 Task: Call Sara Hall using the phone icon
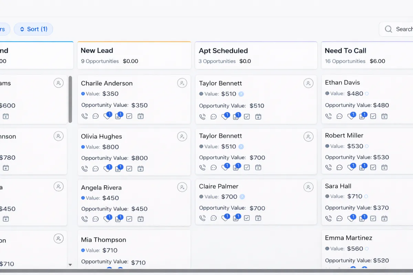click(329, 219)
